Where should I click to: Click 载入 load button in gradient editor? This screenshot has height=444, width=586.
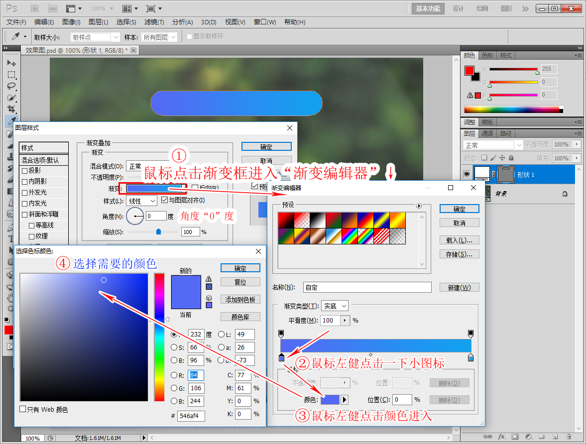pos(459,240)
